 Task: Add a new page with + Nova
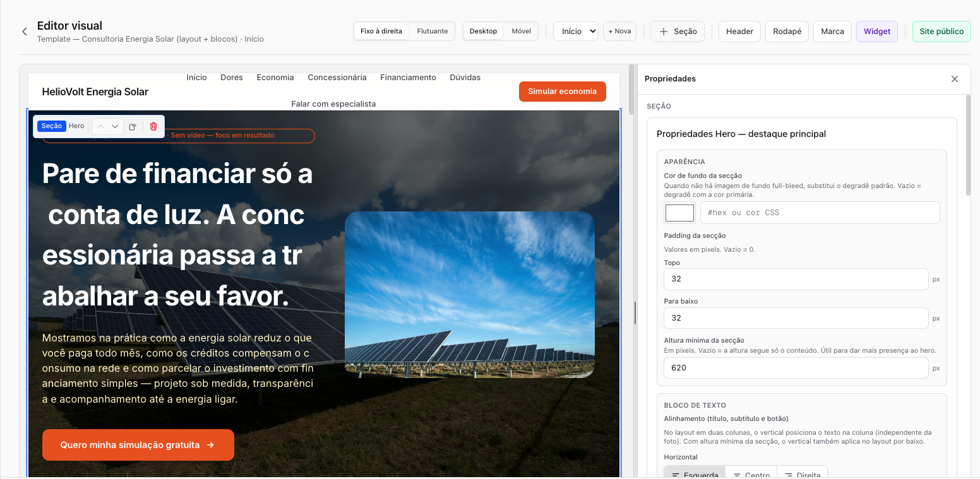(619, 31)
